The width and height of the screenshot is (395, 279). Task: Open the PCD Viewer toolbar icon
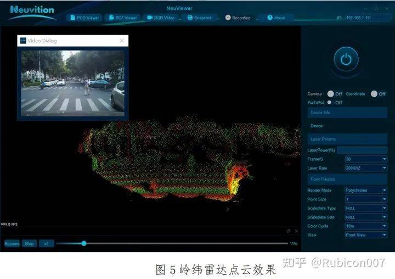(x=72, y=18)
